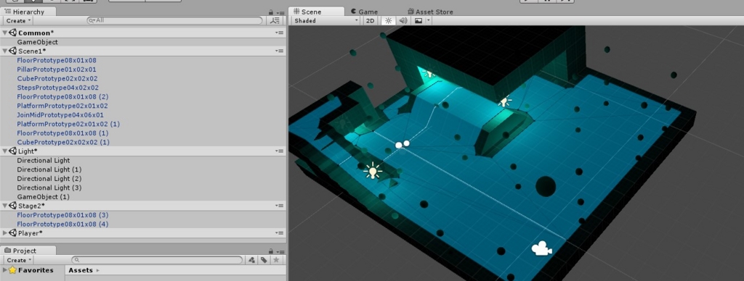Image resolution: width=744 pixels, height=281 pixels.
Task: Open the Player scene options menu icon
Action: pyautogui.click(x=280, y=232)
